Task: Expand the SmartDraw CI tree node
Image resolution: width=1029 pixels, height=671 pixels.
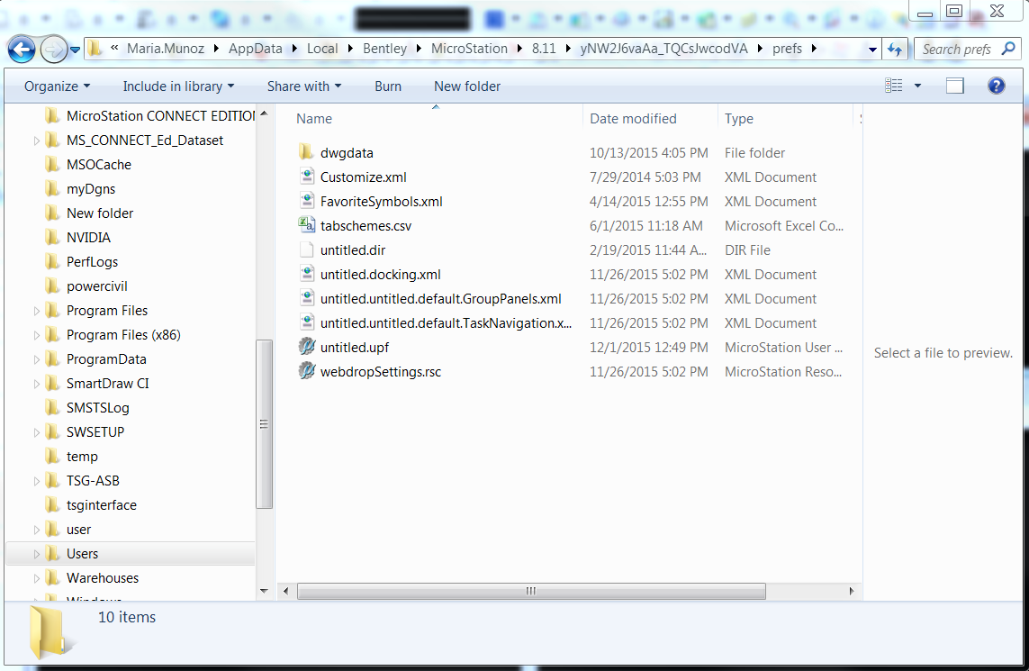Action: (x=37, y=384)
